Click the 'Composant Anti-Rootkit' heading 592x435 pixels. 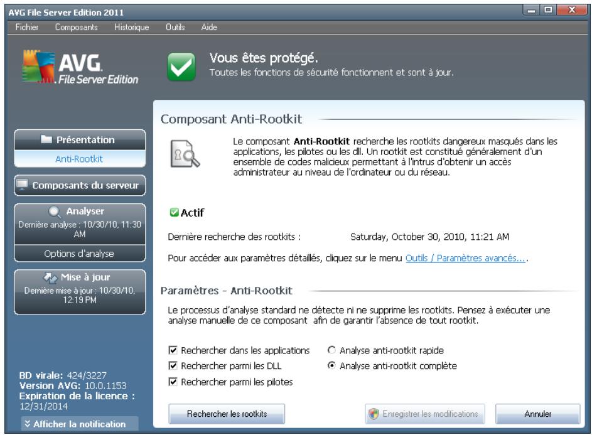[231, 119]
